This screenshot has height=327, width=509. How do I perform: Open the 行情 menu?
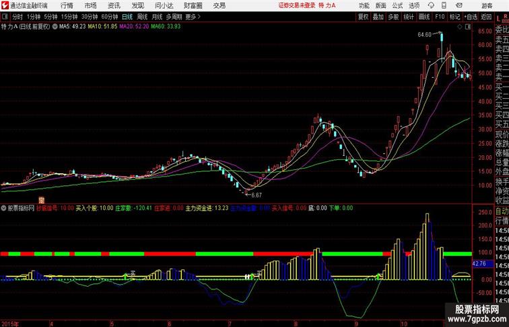[67, 5]
